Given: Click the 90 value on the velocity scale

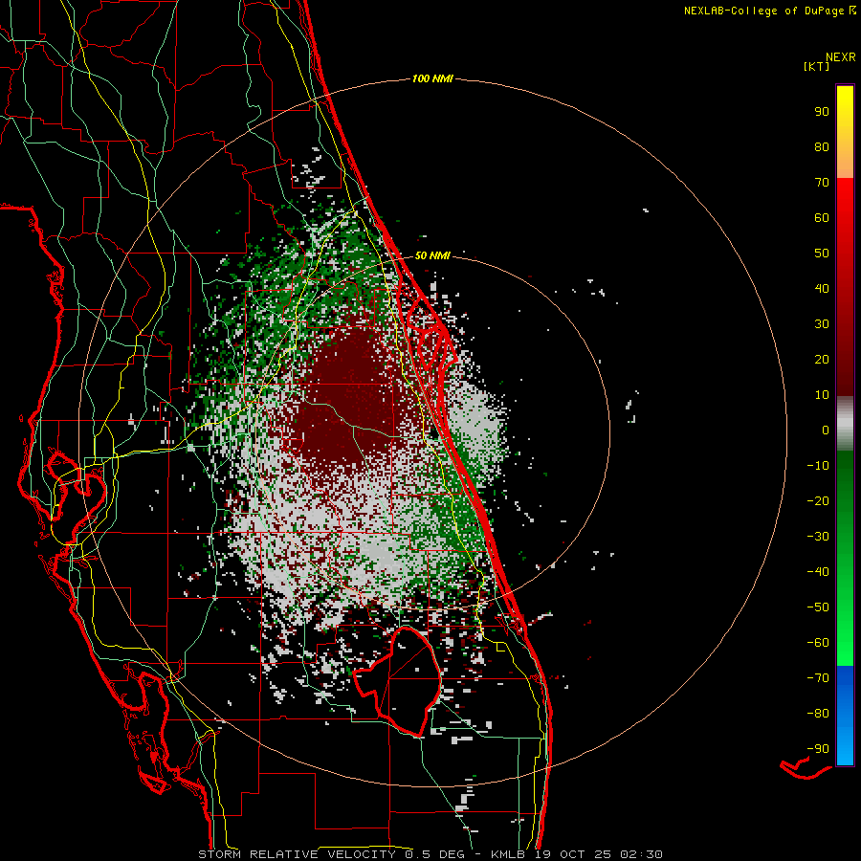Looking at the screenshot, I should pyautogui.click(x=822, y=112).
